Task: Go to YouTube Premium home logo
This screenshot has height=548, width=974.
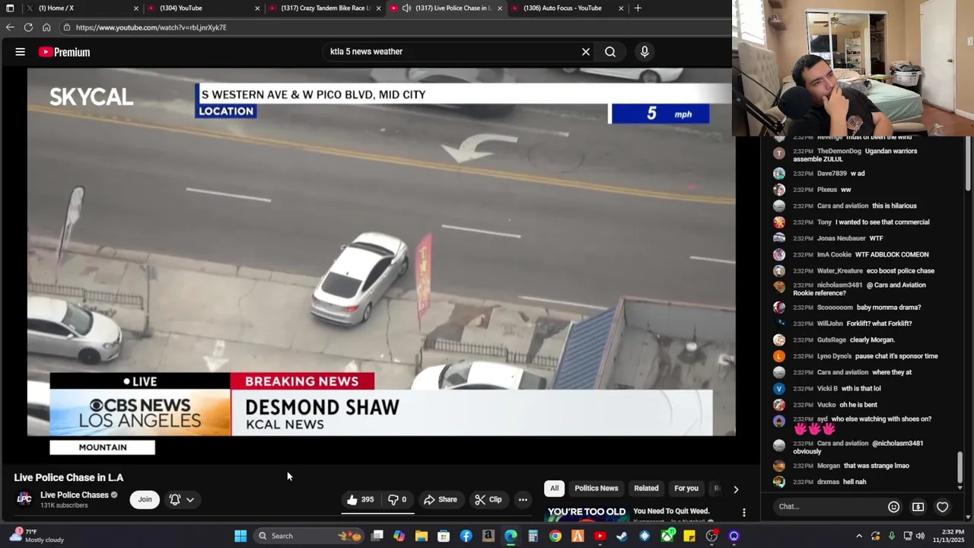Action: point(65,52)
